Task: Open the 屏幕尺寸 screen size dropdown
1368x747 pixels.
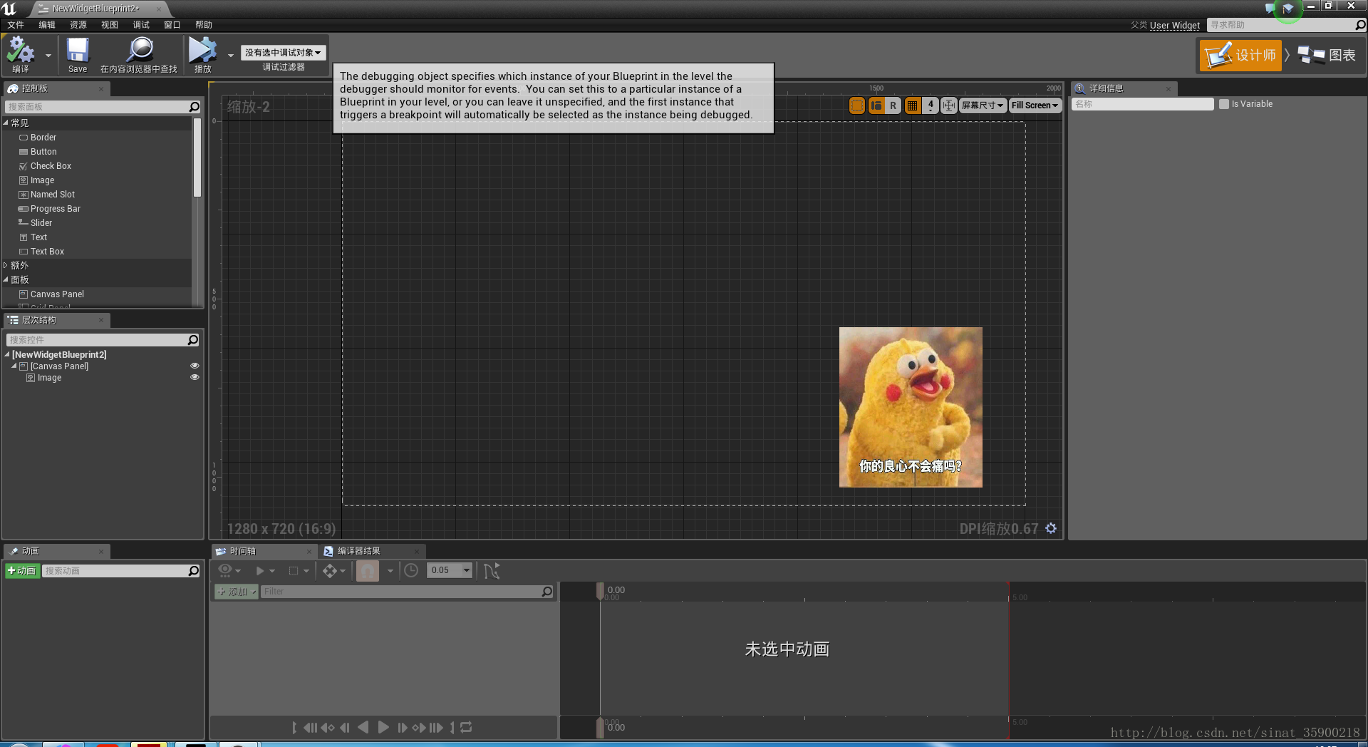Action: 983,105
